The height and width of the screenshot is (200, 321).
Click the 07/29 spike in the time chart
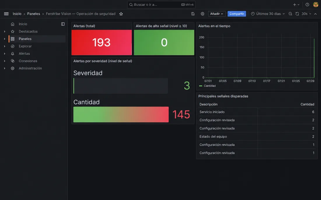click(314, 58)
